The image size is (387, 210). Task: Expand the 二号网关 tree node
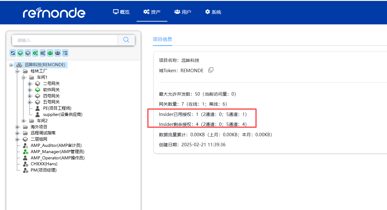(30, 83)
